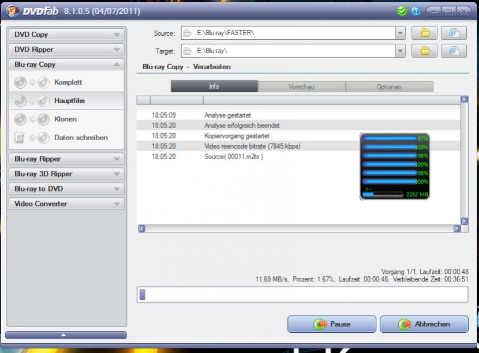Choose a Target disc image using the ISO icon
The width and height of the screenshot is (479, 353).
coord(454,51)
